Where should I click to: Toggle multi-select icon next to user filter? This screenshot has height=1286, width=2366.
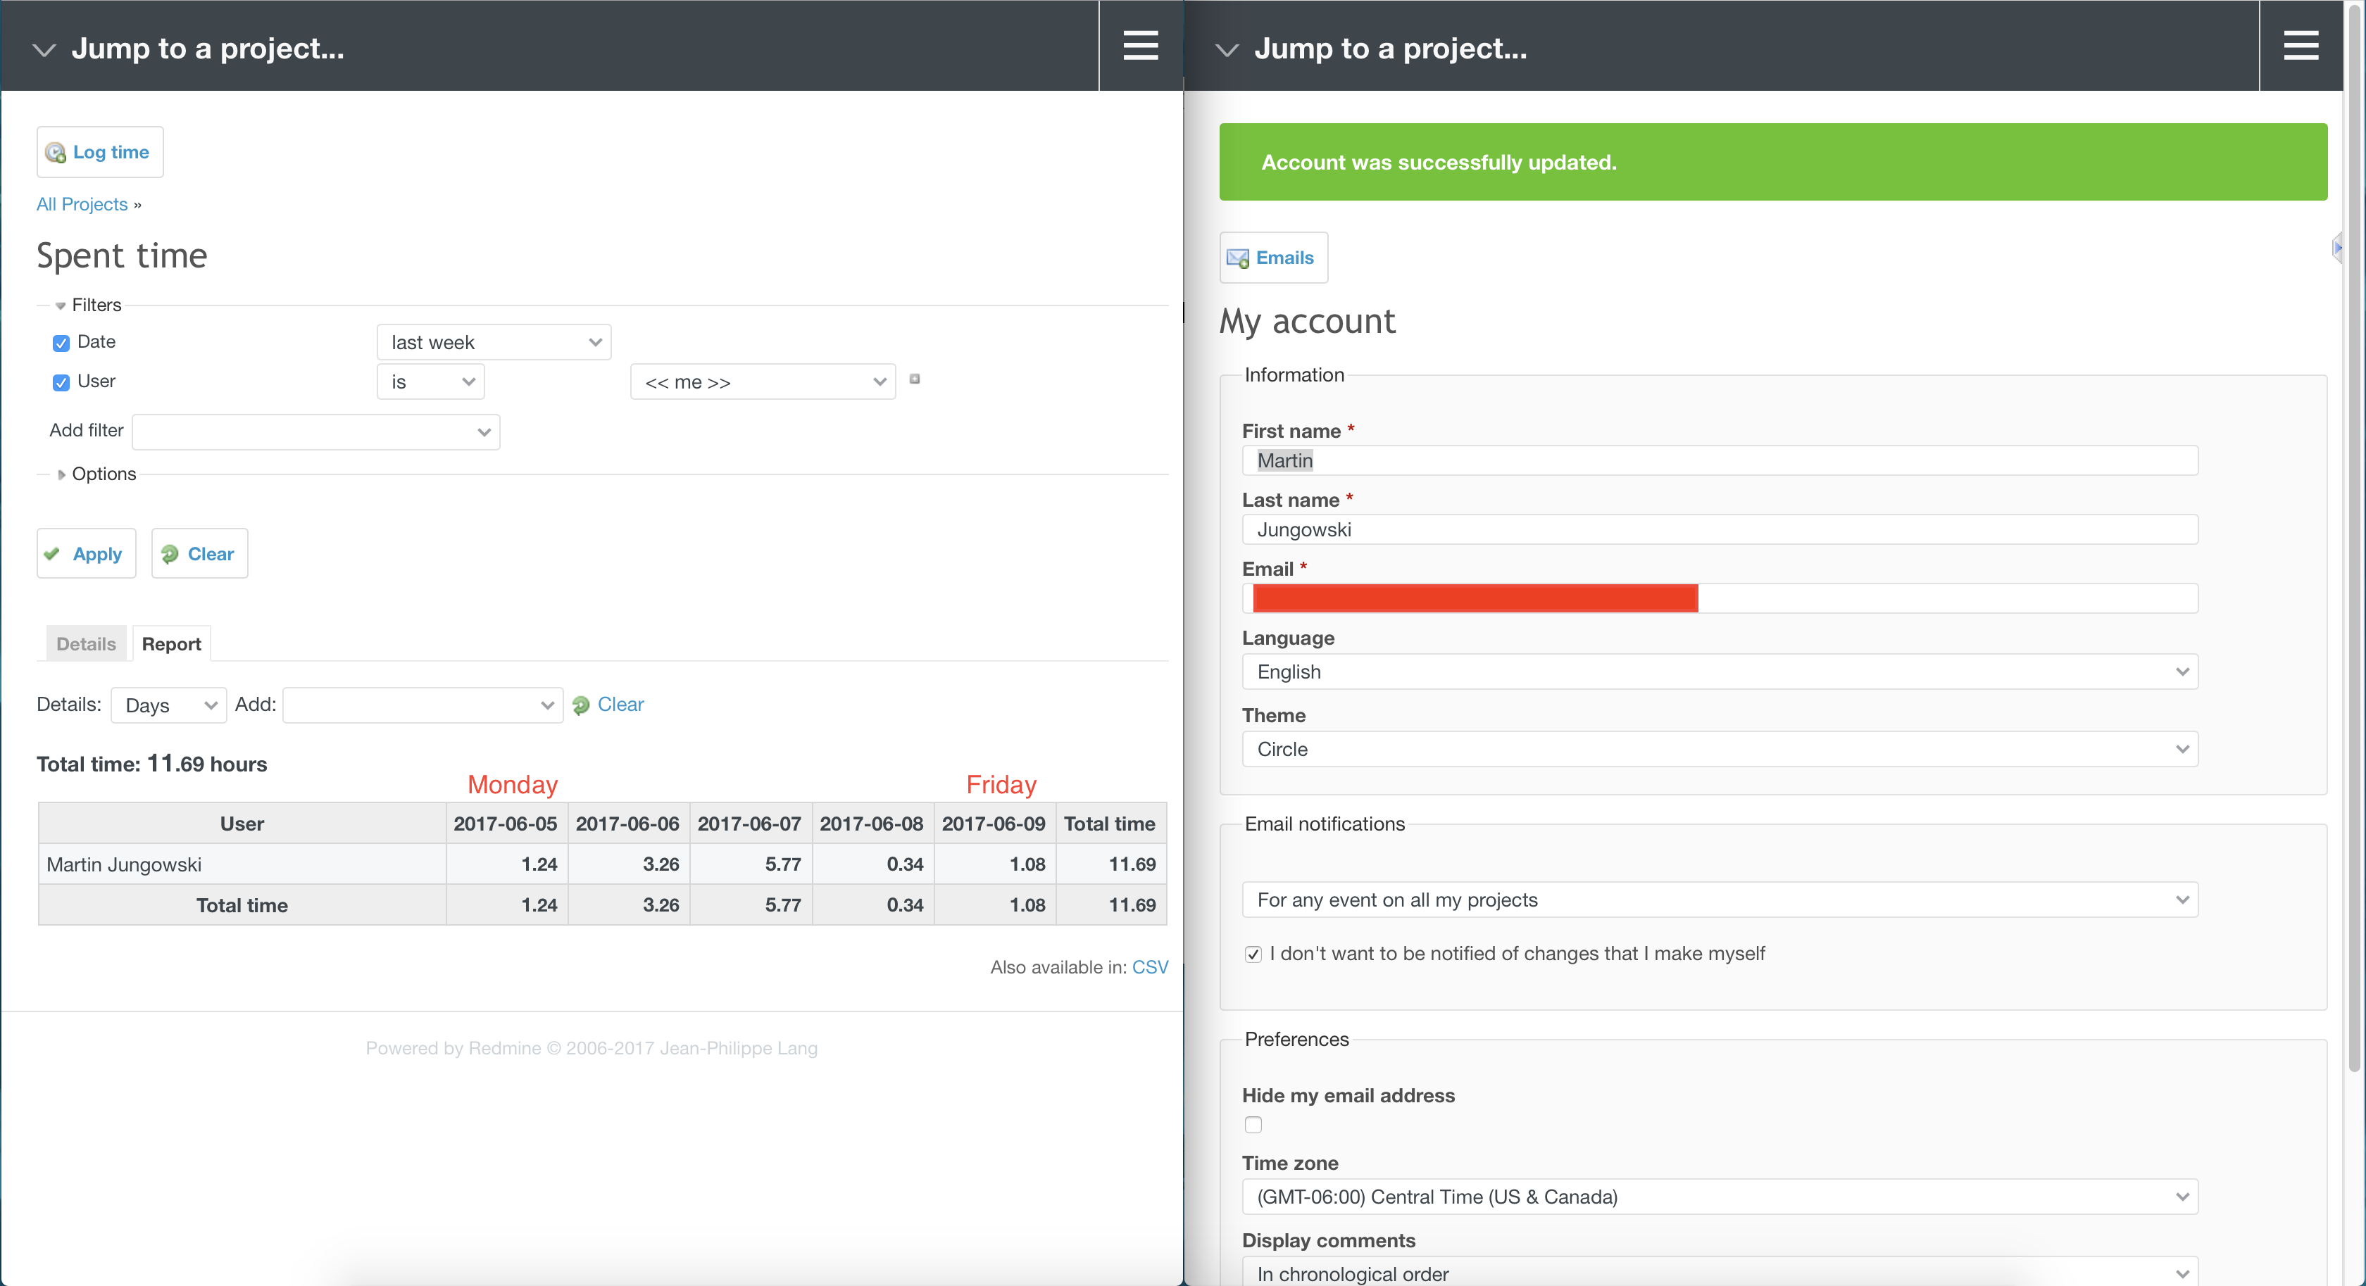click(x=915, y=378)
